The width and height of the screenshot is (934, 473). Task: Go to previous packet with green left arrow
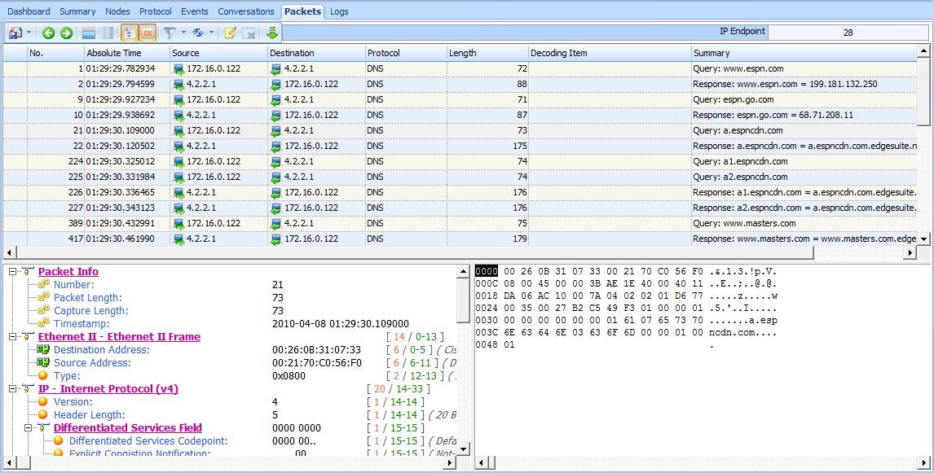tap(49, 33)
